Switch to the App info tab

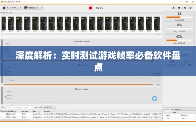[178, 109]
